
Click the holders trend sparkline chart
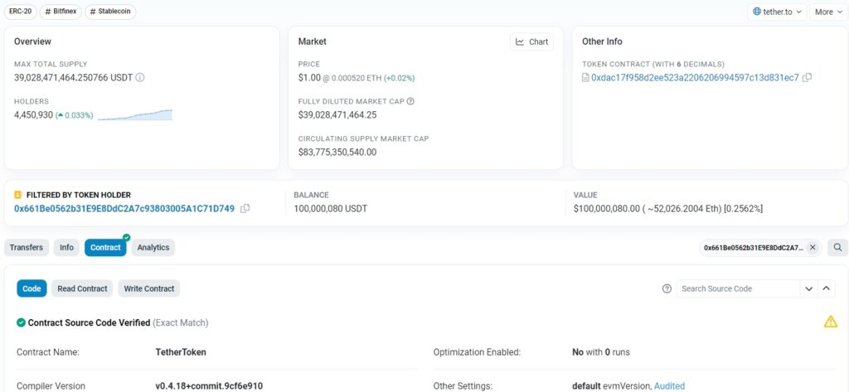pos(135,115)
